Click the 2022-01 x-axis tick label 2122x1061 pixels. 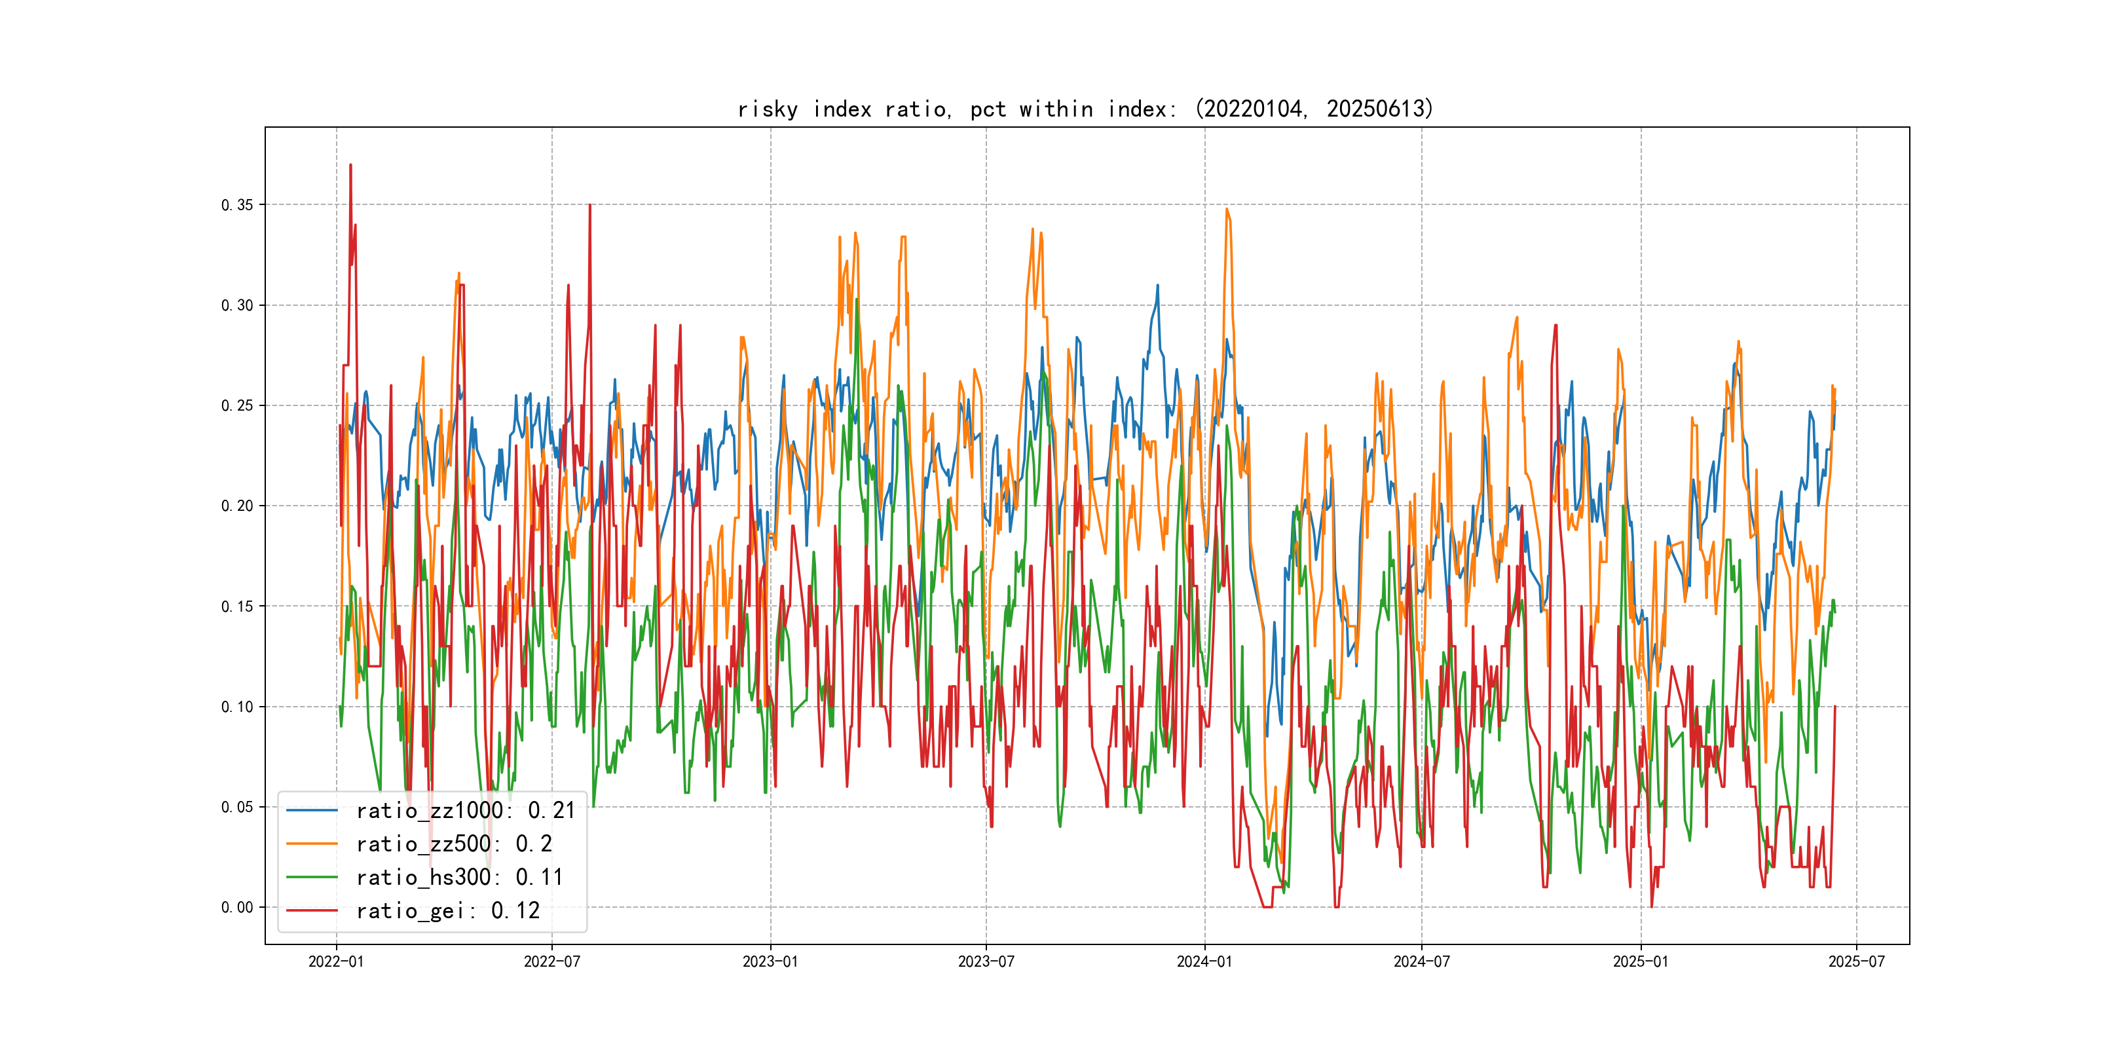coord(336,962)
